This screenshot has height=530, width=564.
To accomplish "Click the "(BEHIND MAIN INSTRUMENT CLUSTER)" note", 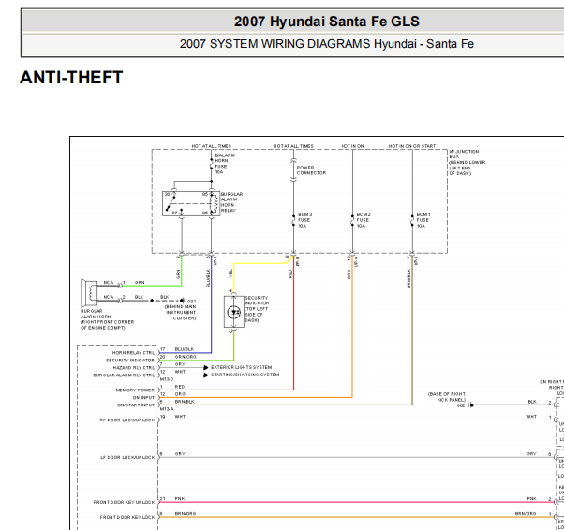I will (180, 313).
